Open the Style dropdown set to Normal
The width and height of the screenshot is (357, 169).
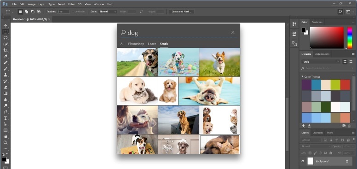coord(108,12)
